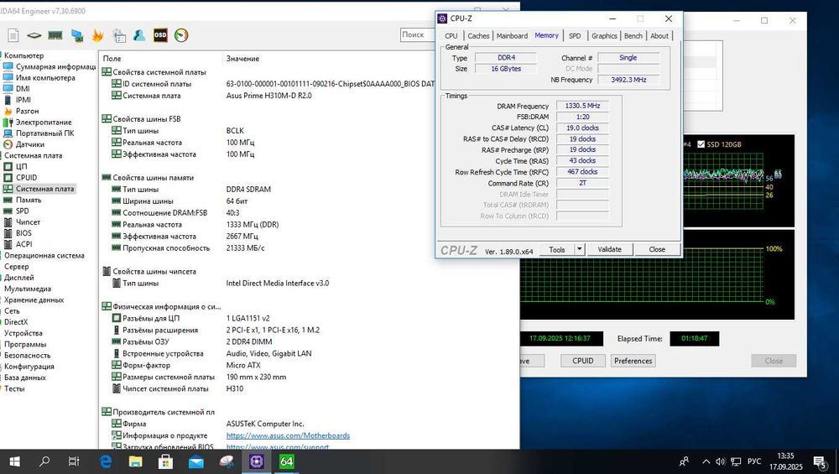The image size is (839, 474).
Task: Start system stability test flame icon
Action: 97,35
